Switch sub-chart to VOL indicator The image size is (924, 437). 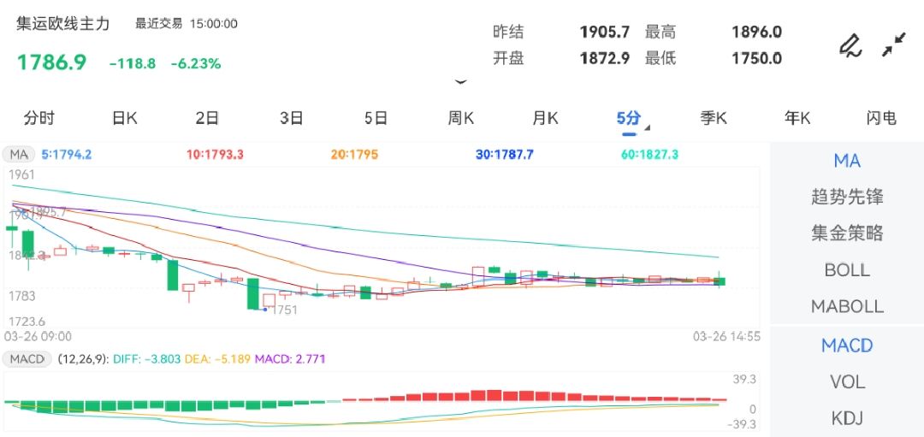click(x=846, y=382)
